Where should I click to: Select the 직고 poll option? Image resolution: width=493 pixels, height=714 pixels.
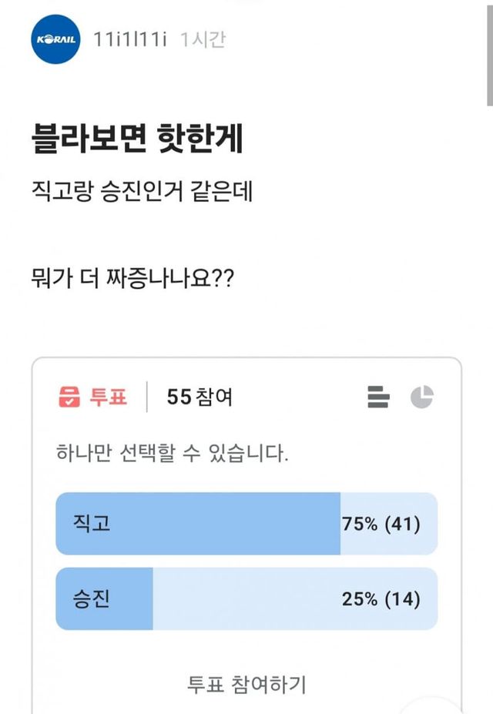[x=92, y=524]
